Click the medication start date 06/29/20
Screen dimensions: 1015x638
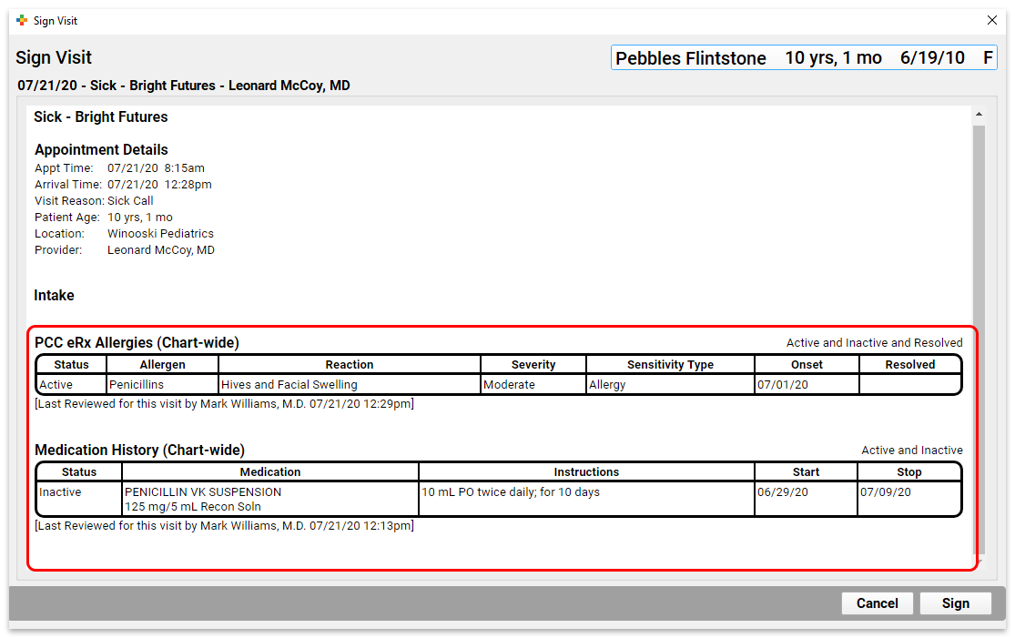pos(806,499)
